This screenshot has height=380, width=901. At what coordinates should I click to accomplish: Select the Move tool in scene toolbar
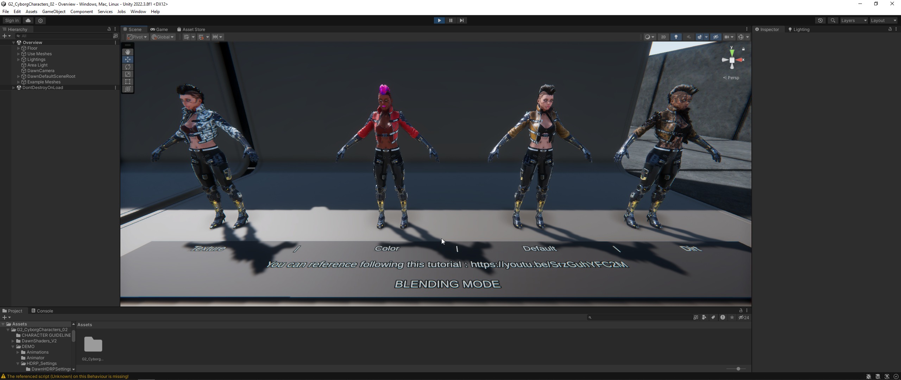tap(128, 59)
